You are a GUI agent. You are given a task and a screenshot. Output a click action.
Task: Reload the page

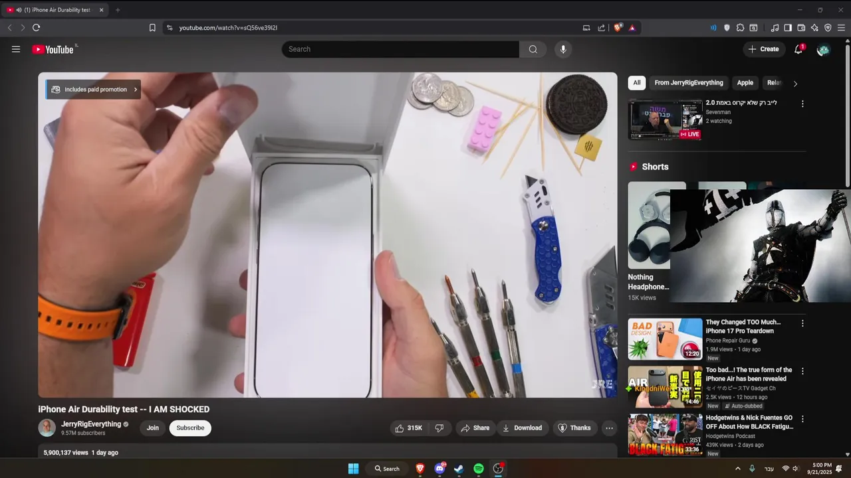tap(36, 28)
